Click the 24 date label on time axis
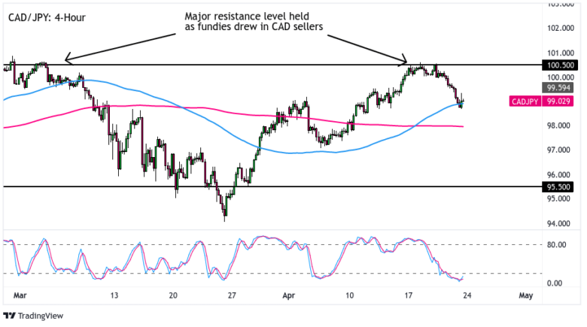The image size is (587, 327). pyautogui.click(x=468, y=295)
